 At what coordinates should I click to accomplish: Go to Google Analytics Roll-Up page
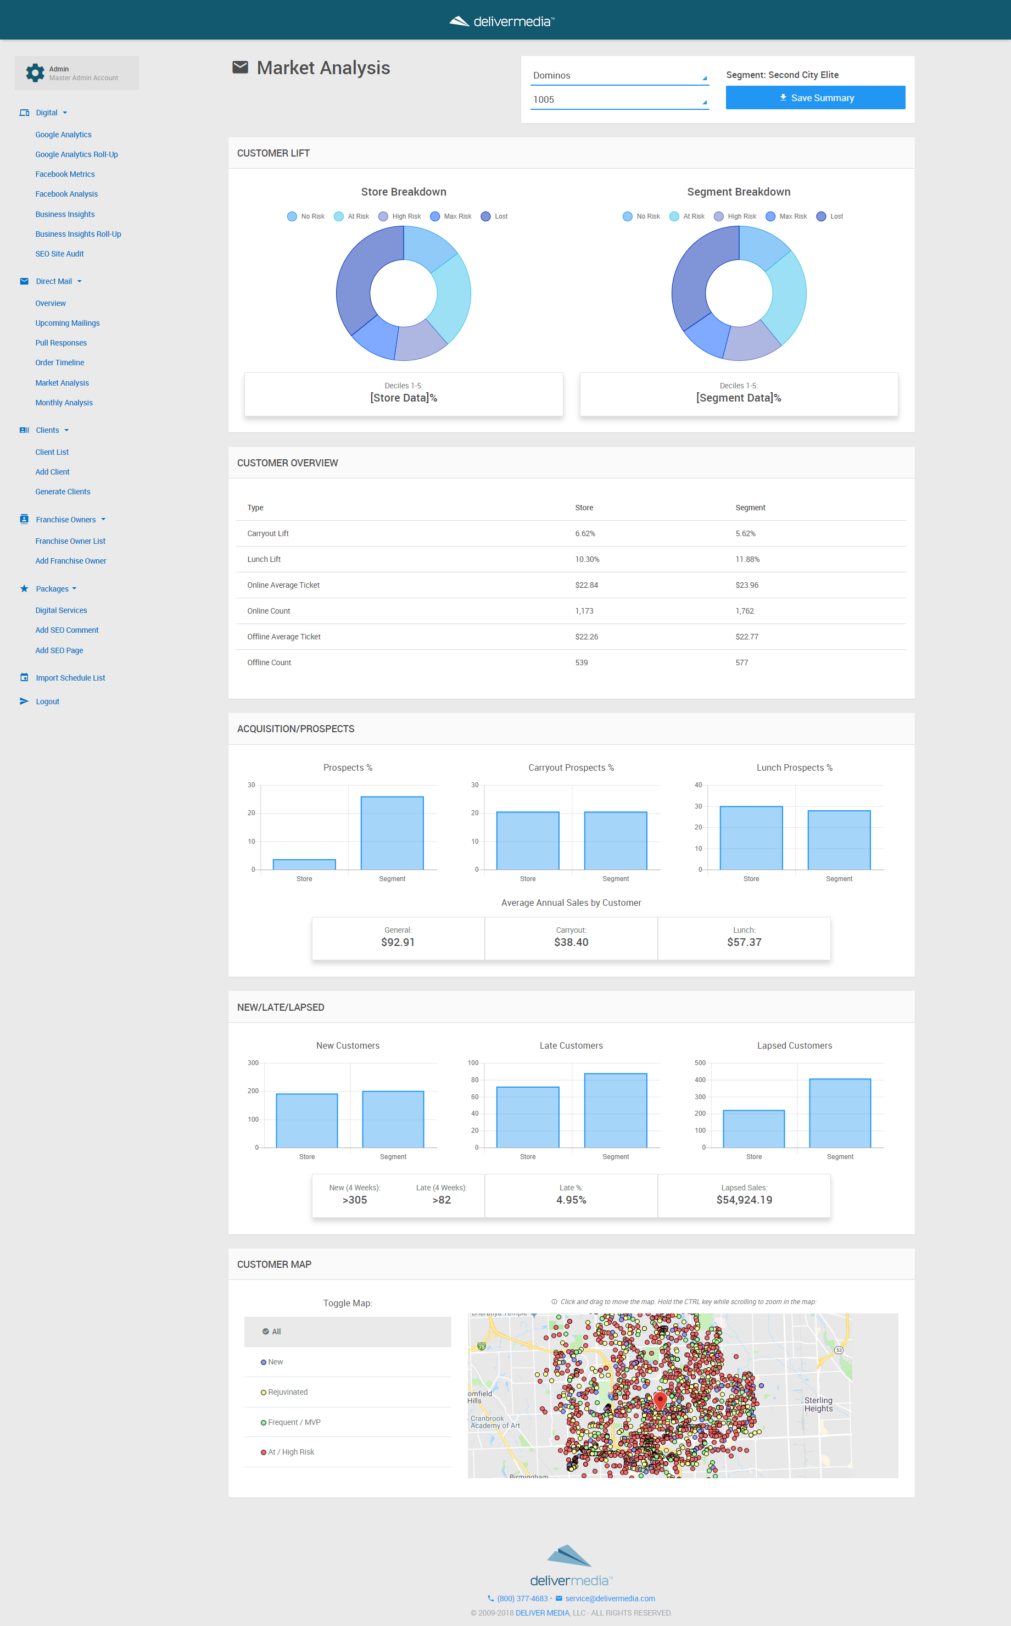[76, 154]
